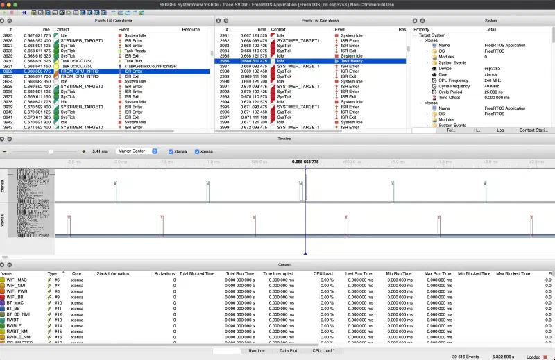Viewport: 555px width, 360px height.
Task: Select the RWBLE_NMI context row
Action: click(276, 337)
